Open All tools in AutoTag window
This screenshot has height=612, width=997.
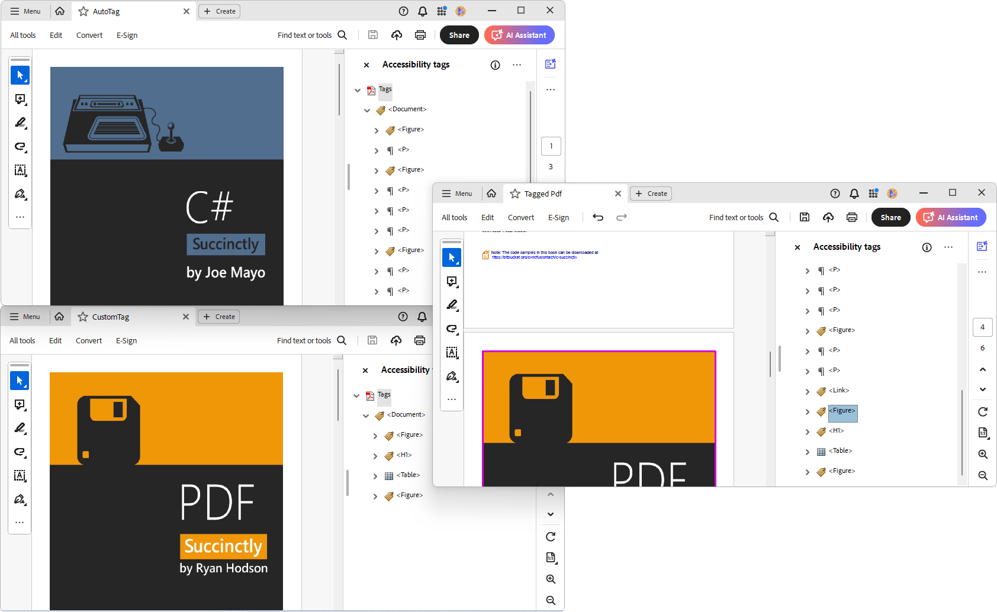coord(22,35)
